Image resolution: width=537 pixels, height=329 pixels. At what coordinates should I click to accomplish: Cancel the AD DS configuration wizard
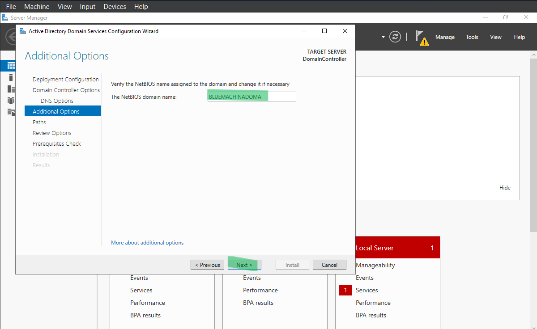point(329,265)
